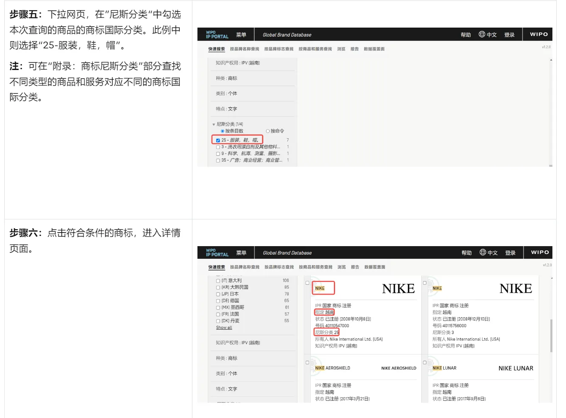Open 菜单 menu in step six screenshot

(x=241, y=253)
